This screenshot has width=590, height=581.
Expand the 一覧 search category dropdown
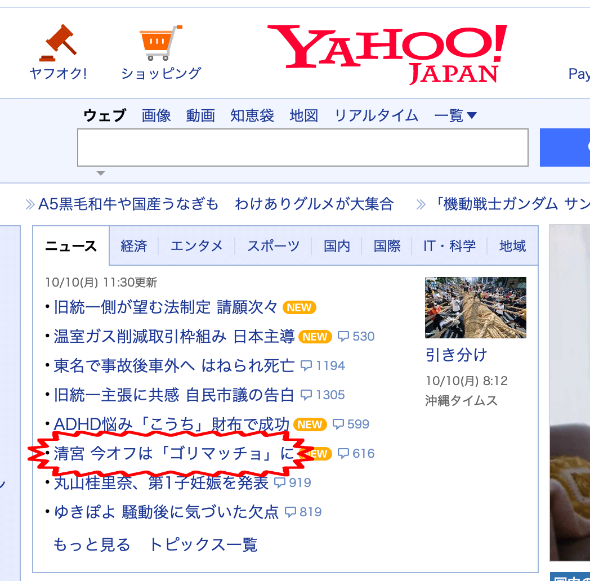pos(455,115)
